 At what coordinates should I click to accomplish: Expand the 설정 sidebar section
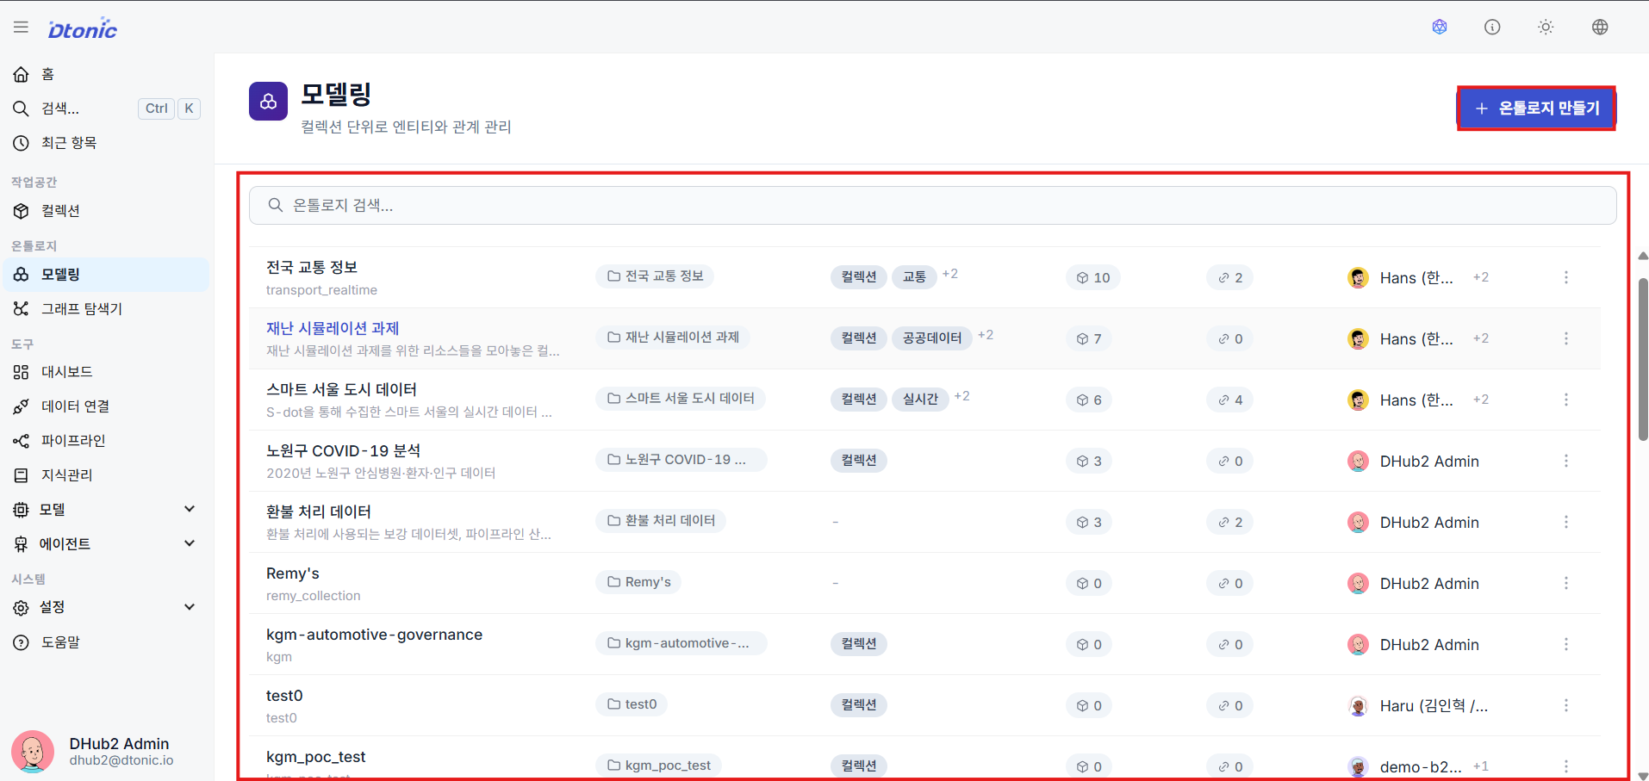[107, 607]
